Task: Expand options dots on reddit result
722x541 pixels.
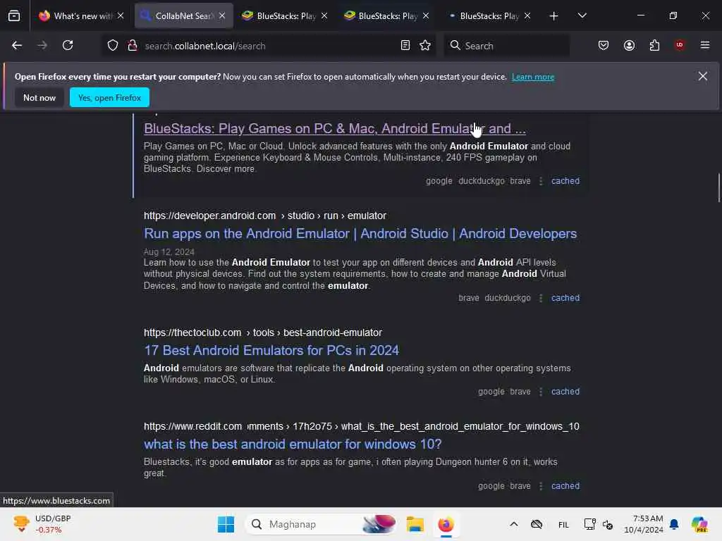Action: (541, 486)
